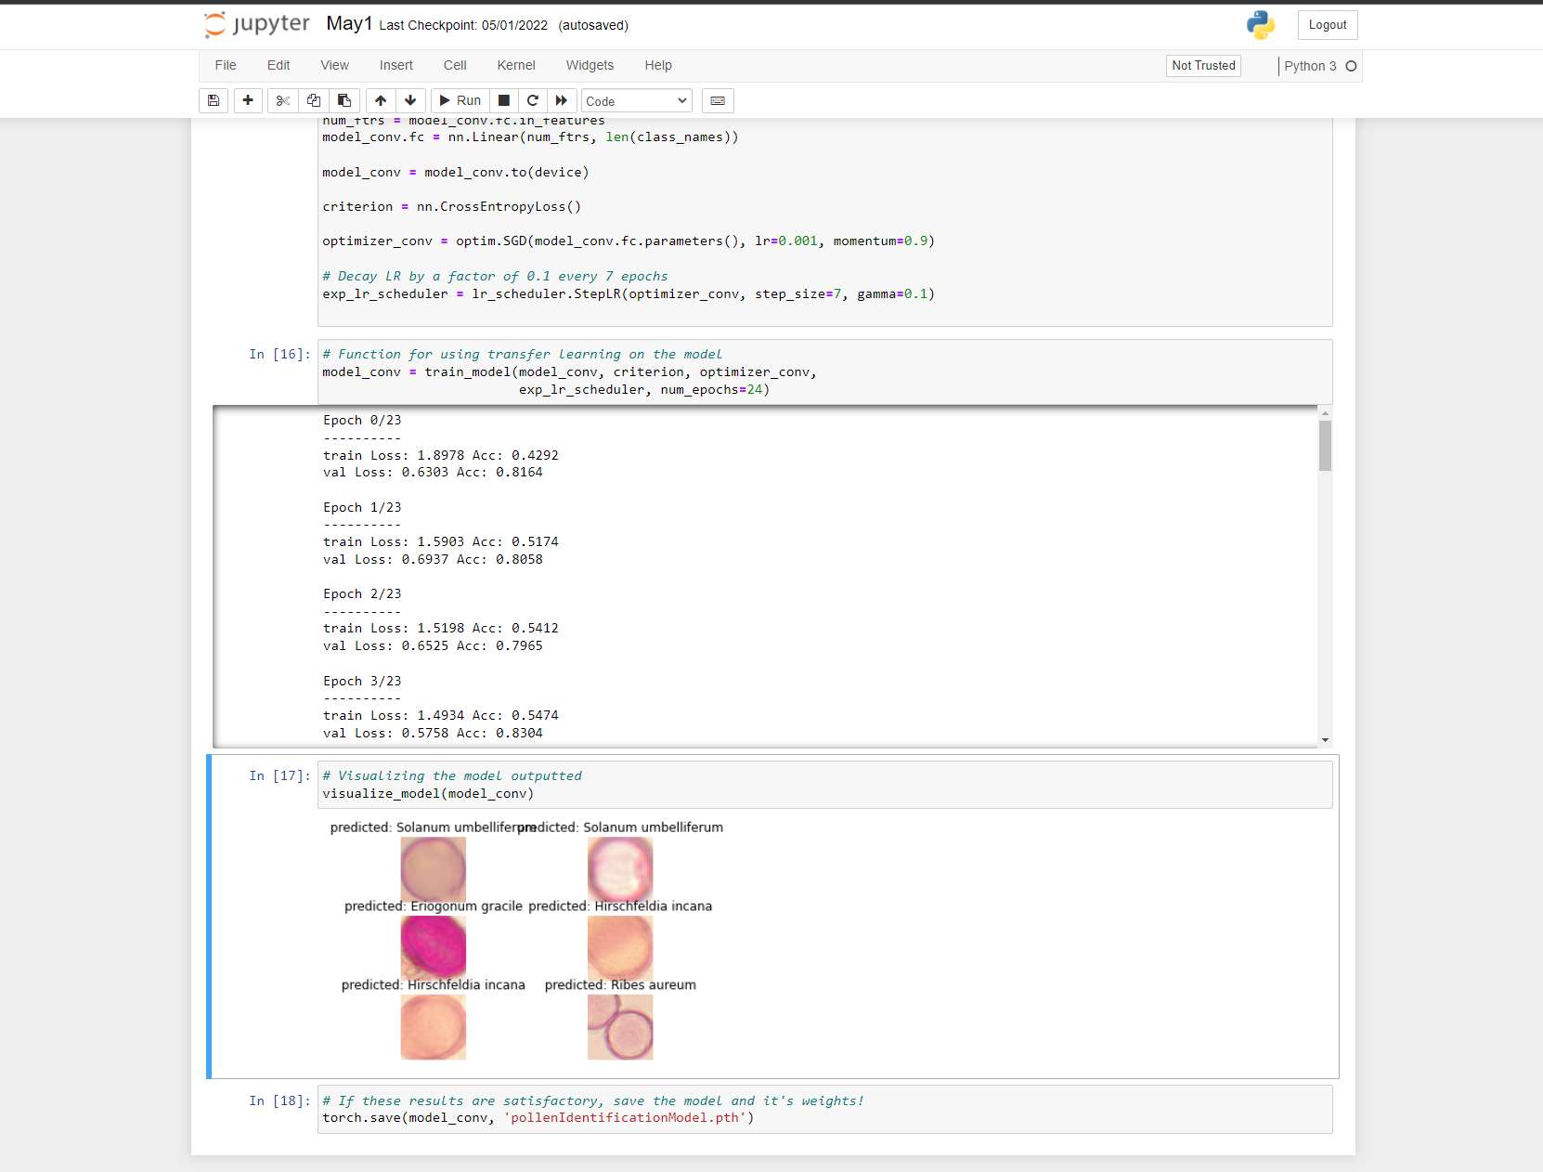This screenshot has width=1543, height=1172.
Task: Open the Help menu
Action: [x=658, y=65]
